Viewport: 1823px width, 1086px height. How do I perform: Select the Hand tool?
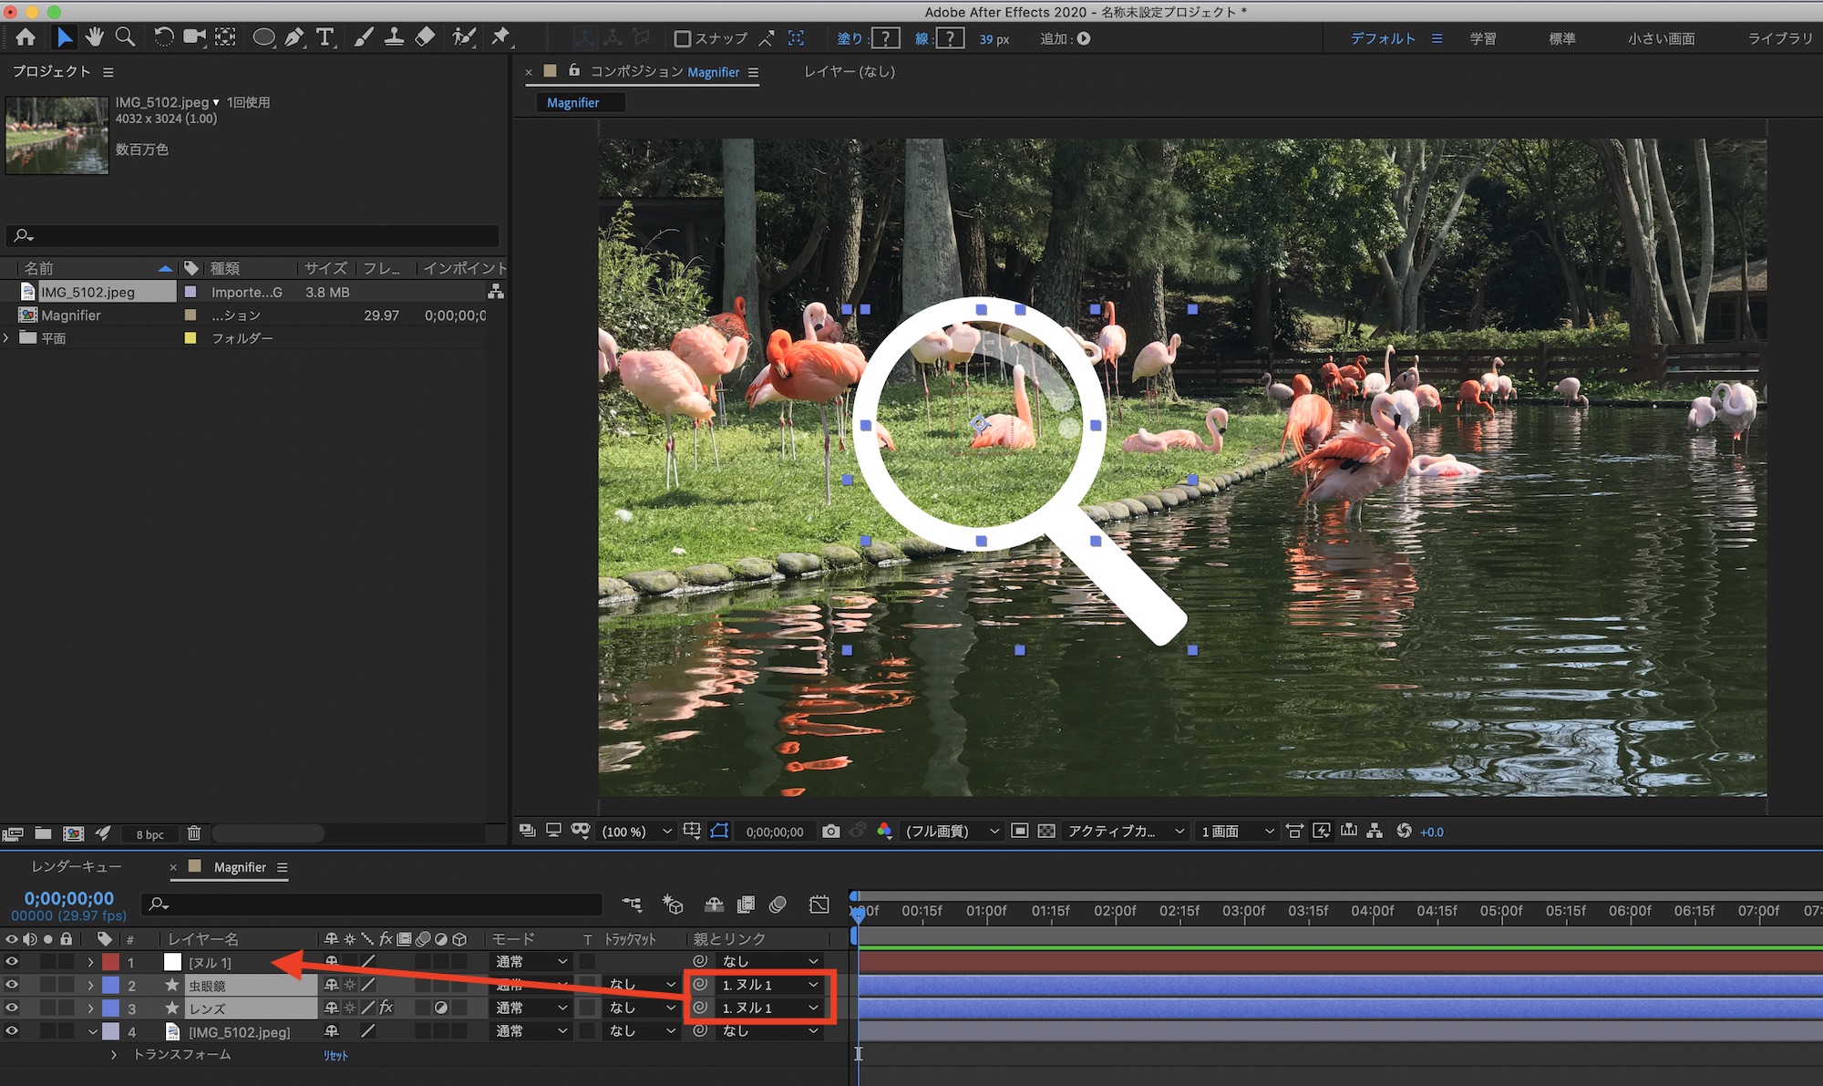click(x=94, y=36)
